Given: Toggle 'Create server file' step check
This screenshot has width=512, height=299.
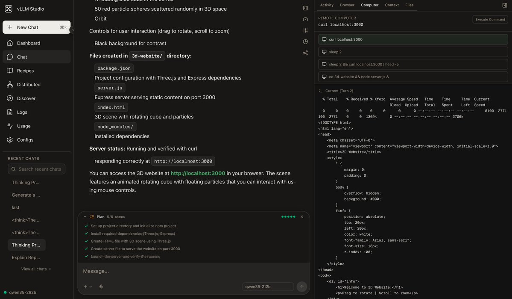Looking at the screenshot, I should point(86,249).
